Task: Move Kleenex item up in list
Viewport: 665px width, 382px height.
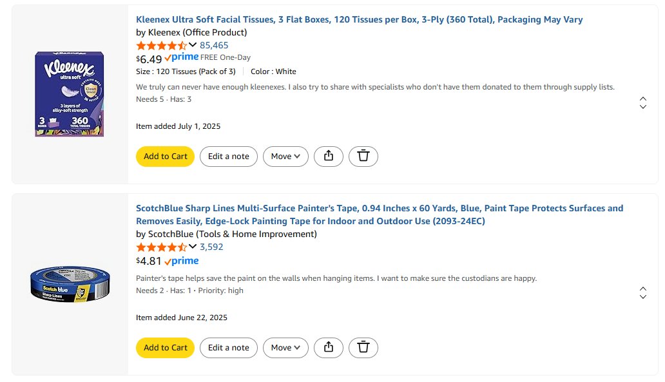Action: pos(643,99)
